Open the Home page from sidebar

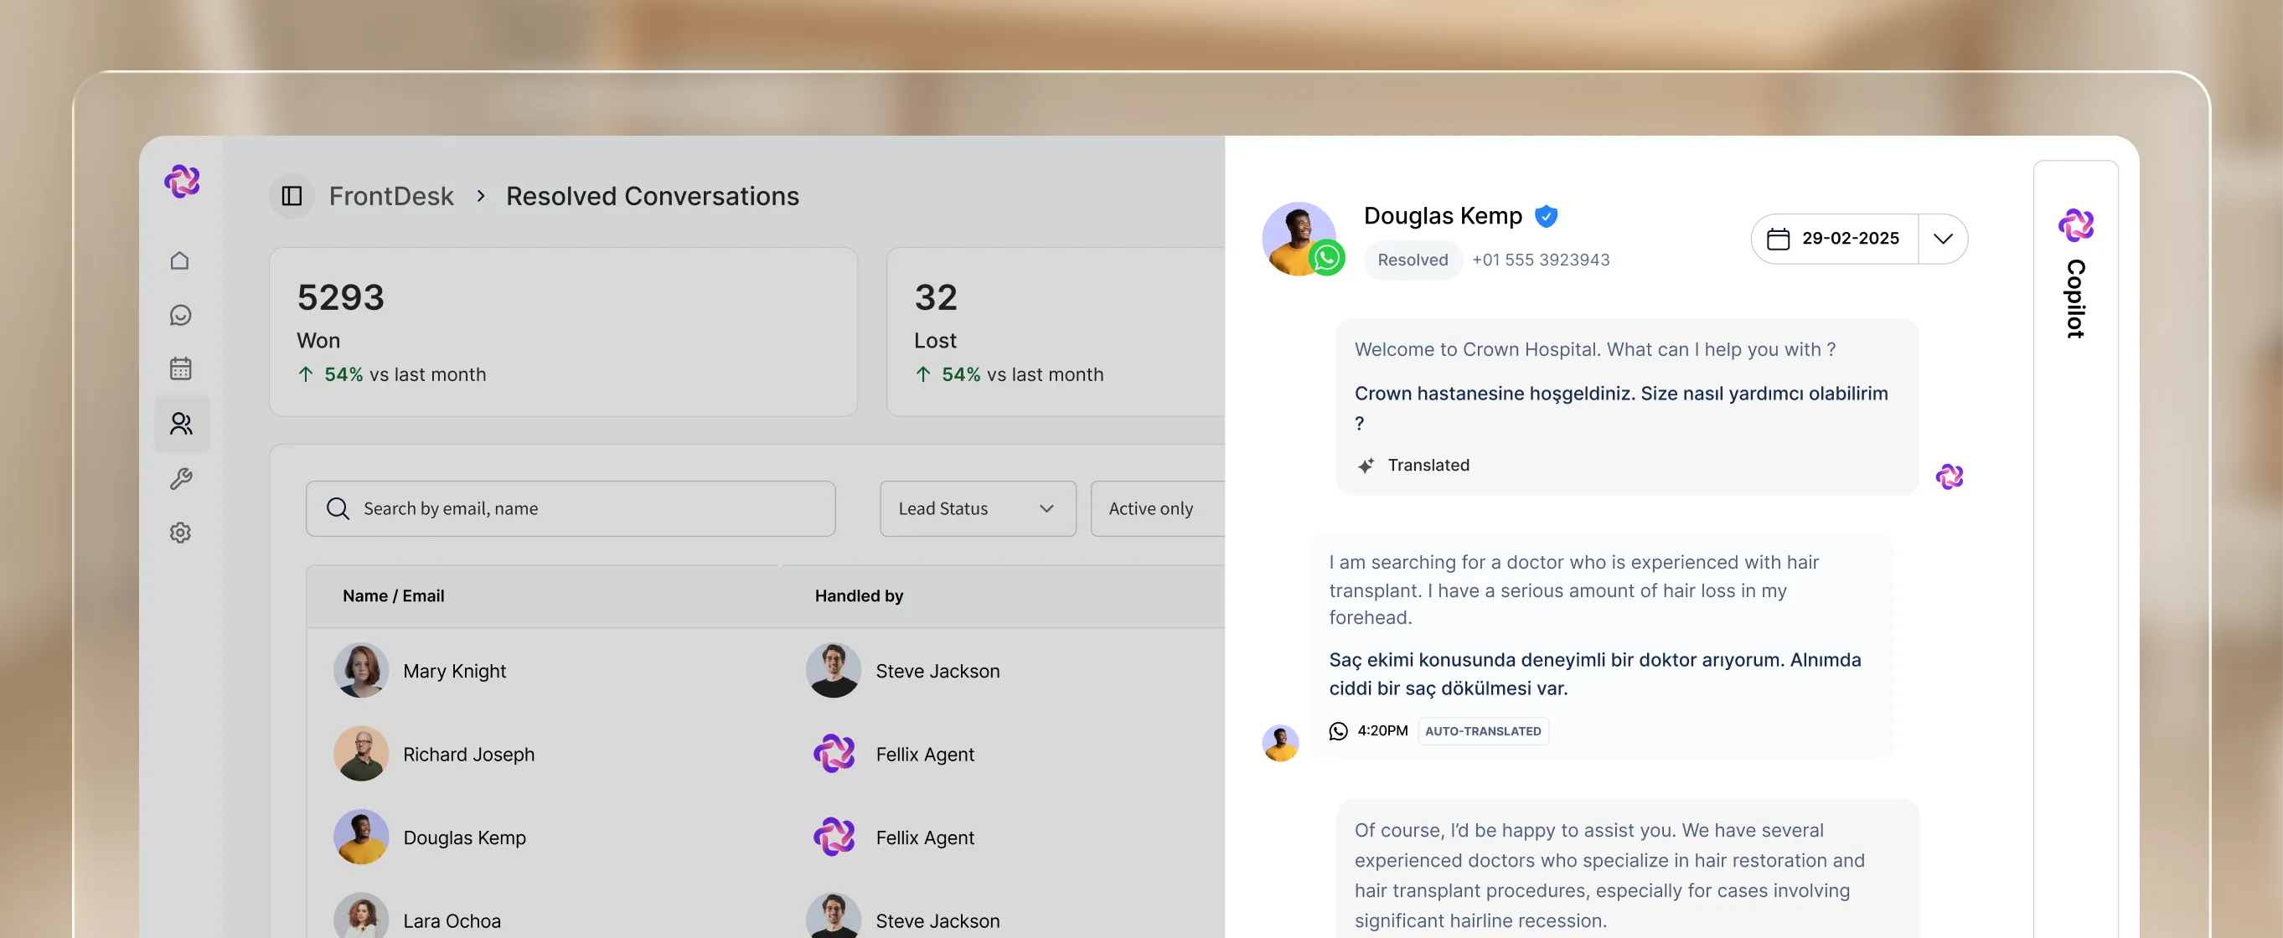[180, 260]
